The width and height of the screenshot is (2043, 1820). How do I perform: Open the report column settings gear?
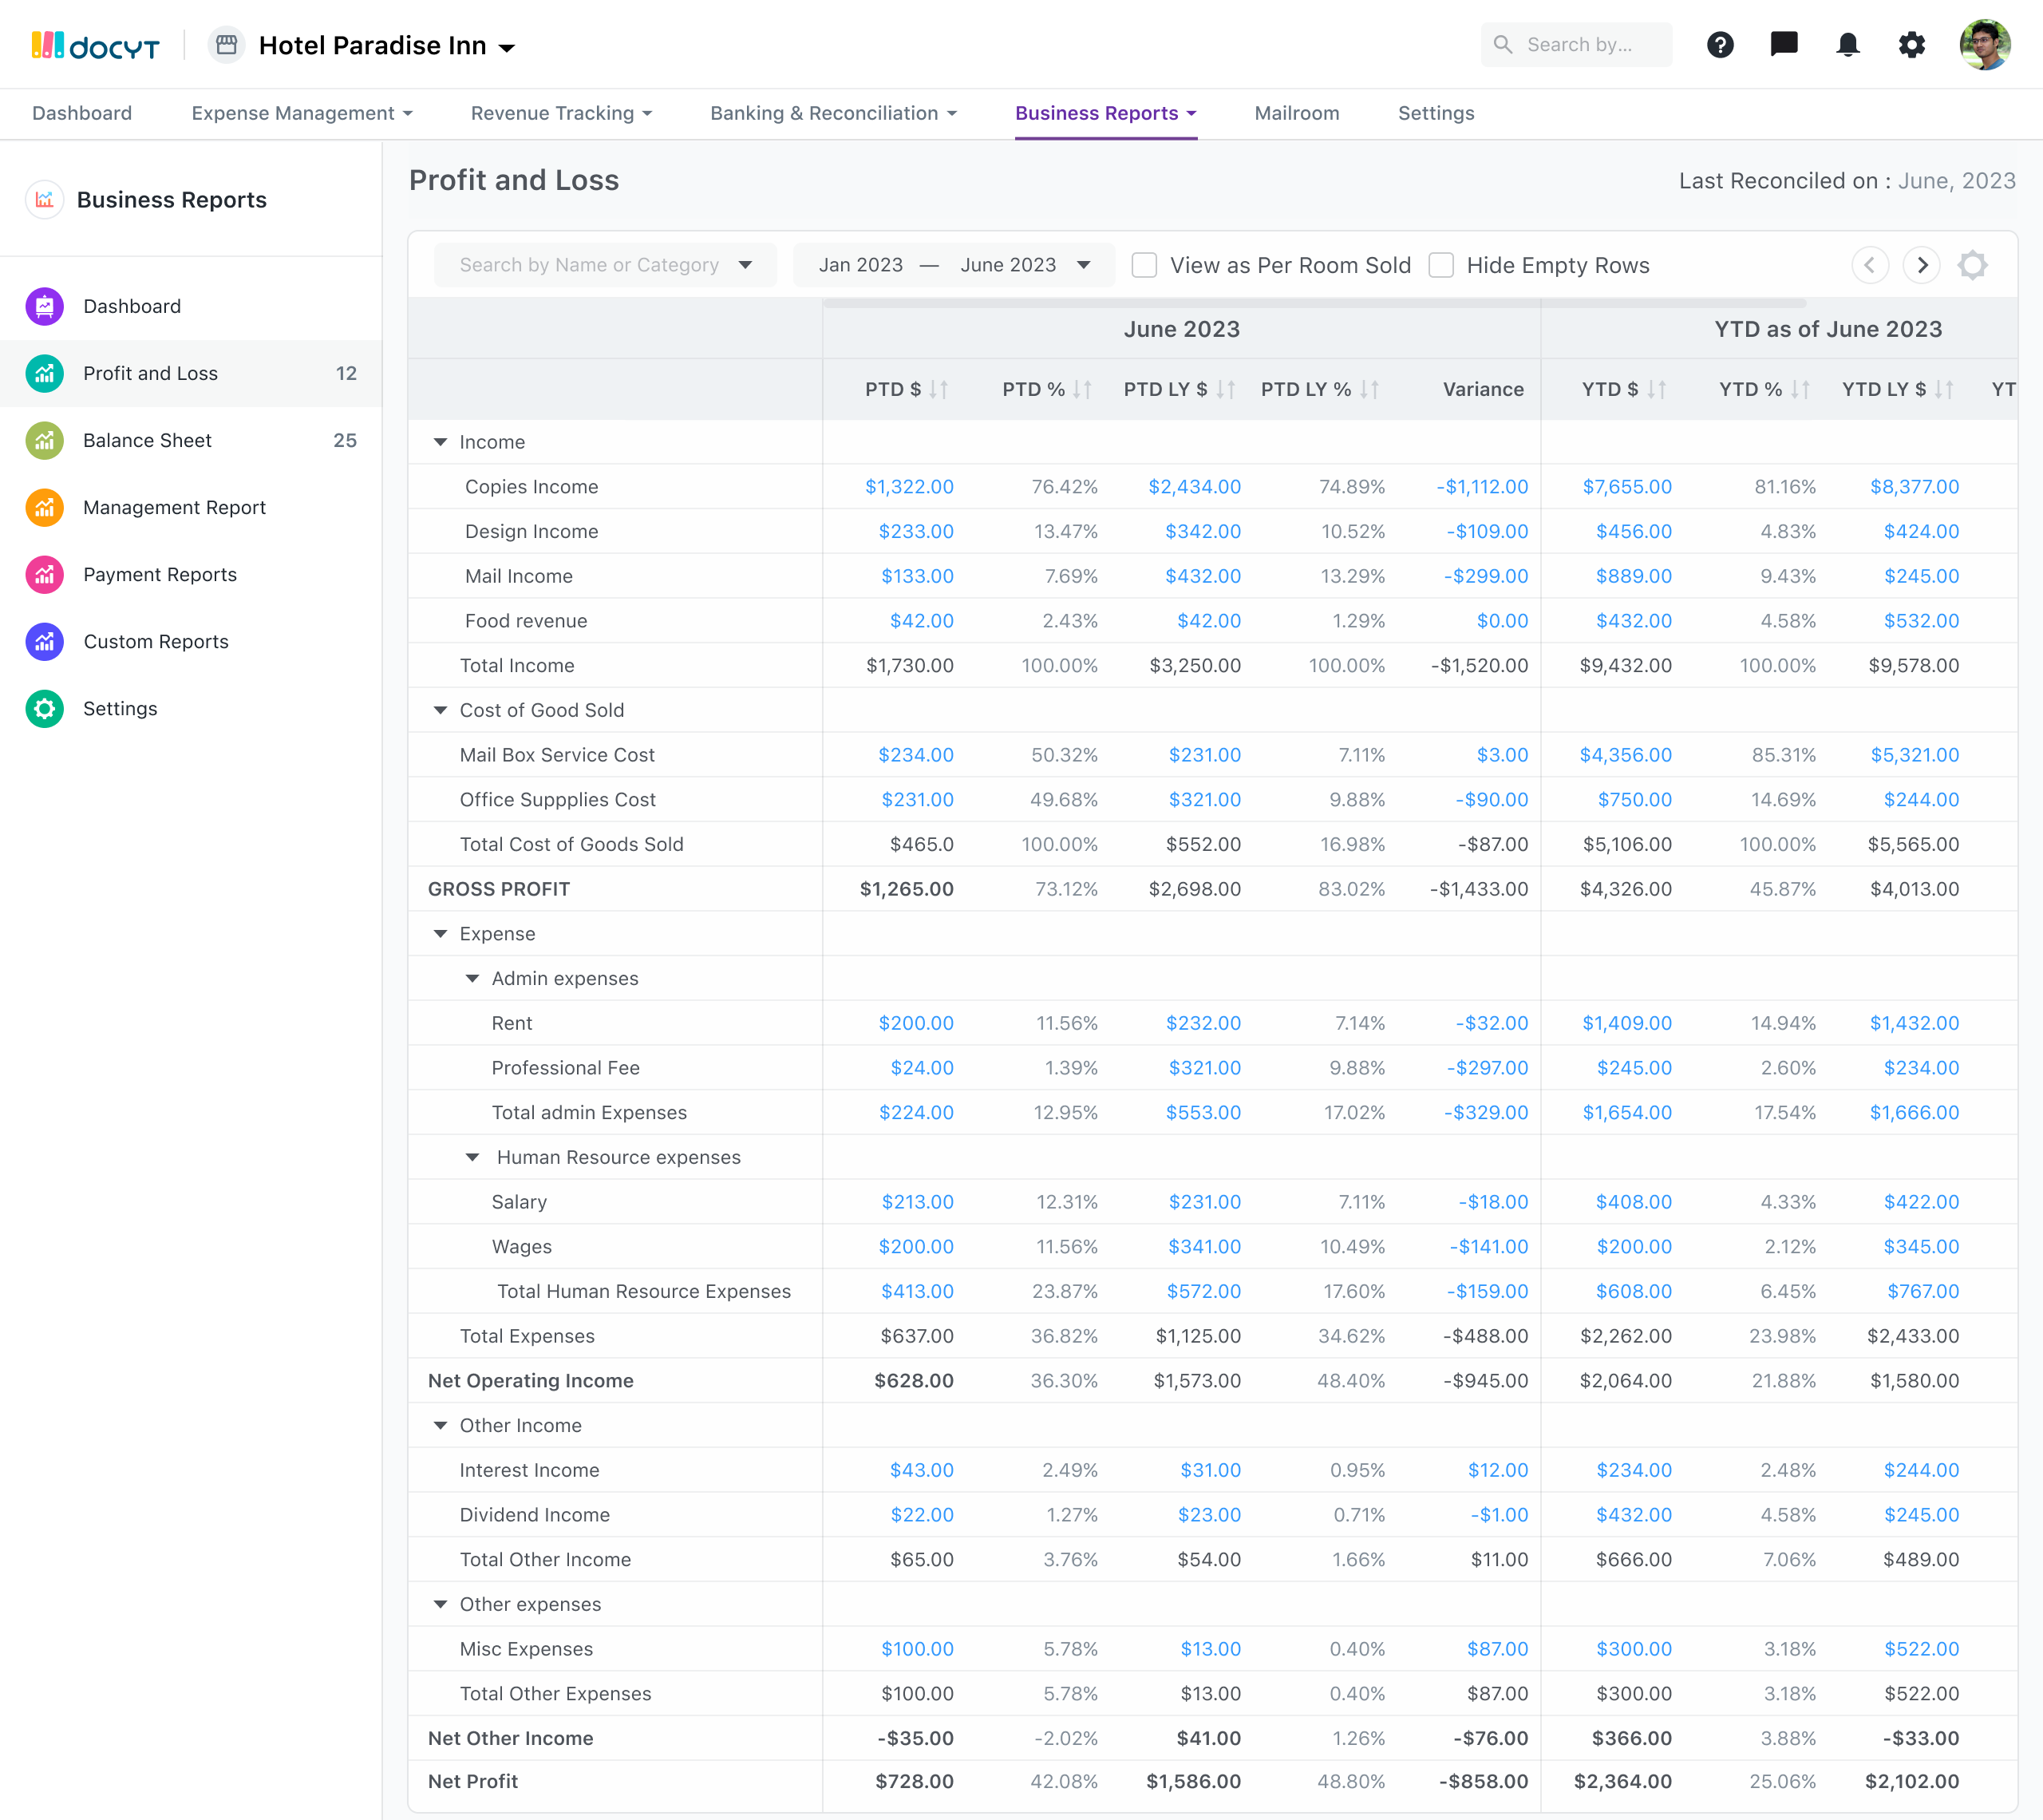click(x=1973, y=265)
